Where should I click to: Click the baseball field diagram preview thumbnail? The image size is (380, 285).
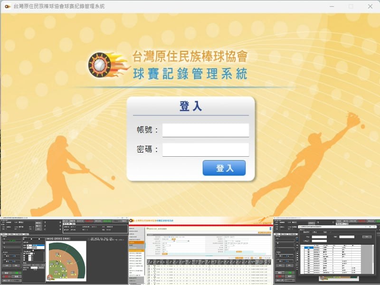(66, 260)
